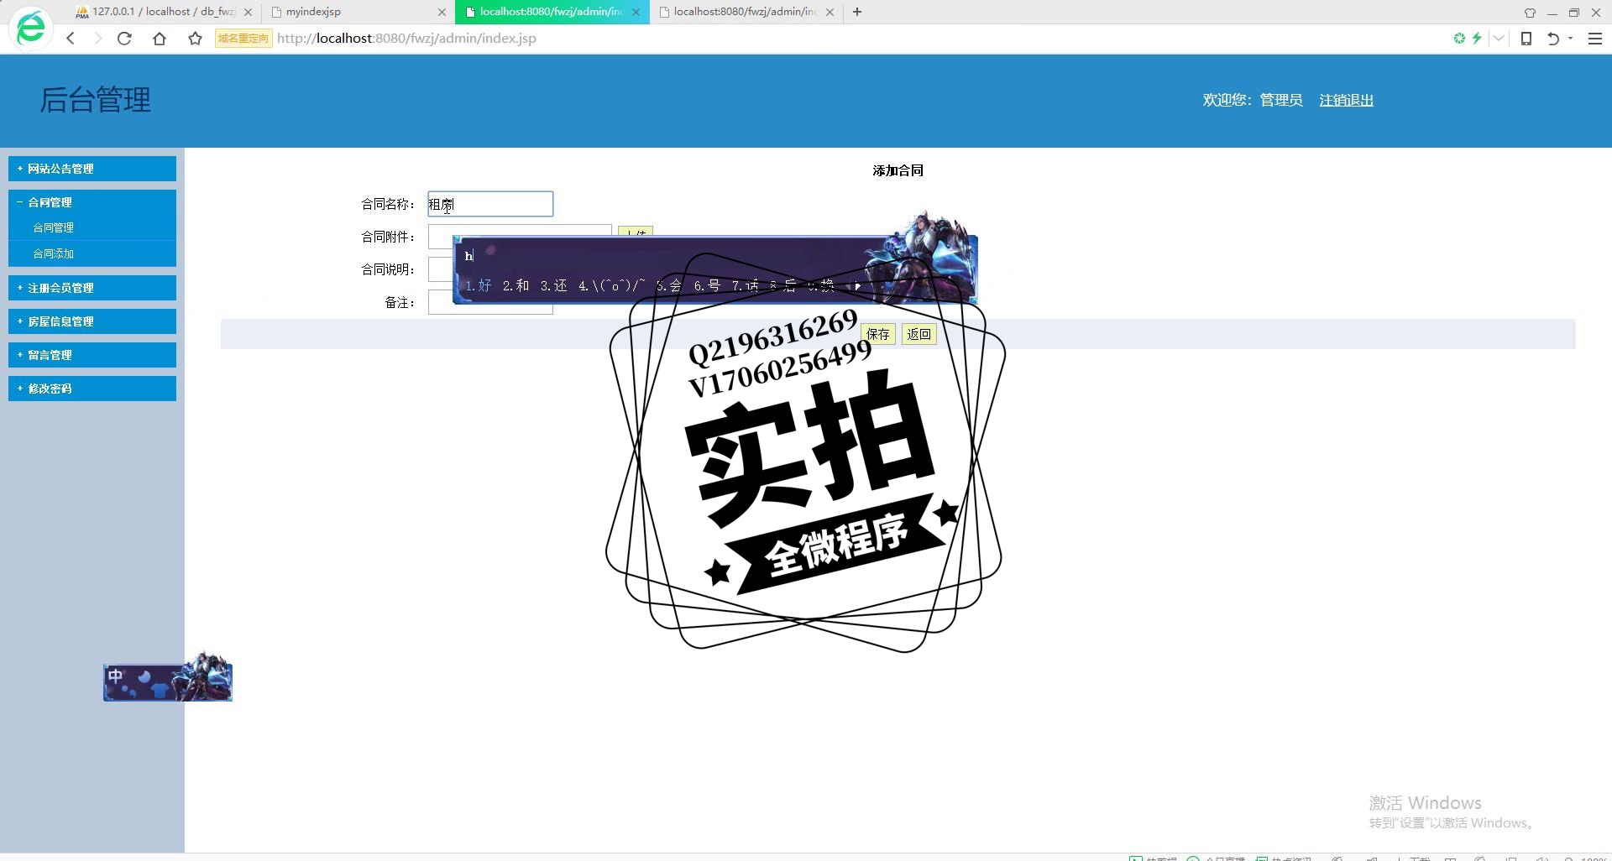Click the undo closed tab icon
Screen dimensions: 1612x861
(x=1552, y=39)
